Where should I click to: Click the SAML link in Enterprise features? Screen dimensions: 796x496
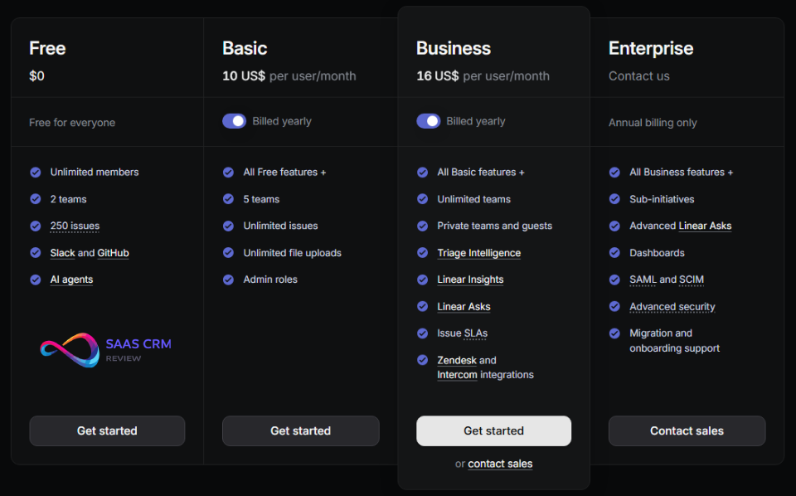643,280
